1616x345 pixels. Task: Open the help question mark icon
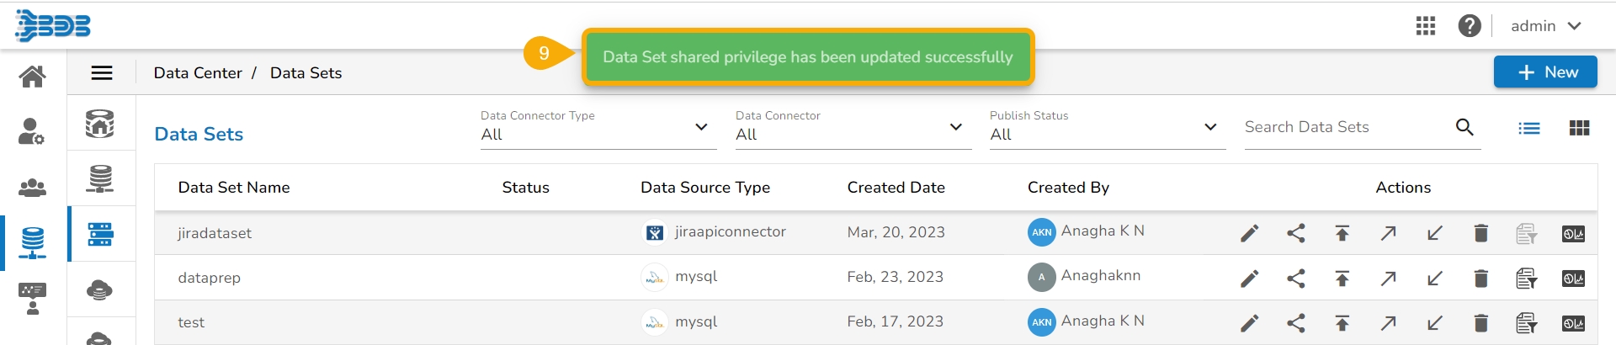click(x=1470, y=26)
